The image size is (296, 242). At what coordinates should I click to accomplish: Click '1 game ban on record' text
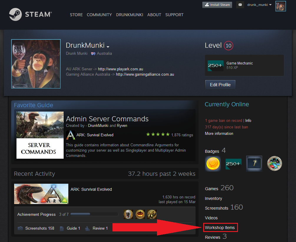(x=224, y=121)
